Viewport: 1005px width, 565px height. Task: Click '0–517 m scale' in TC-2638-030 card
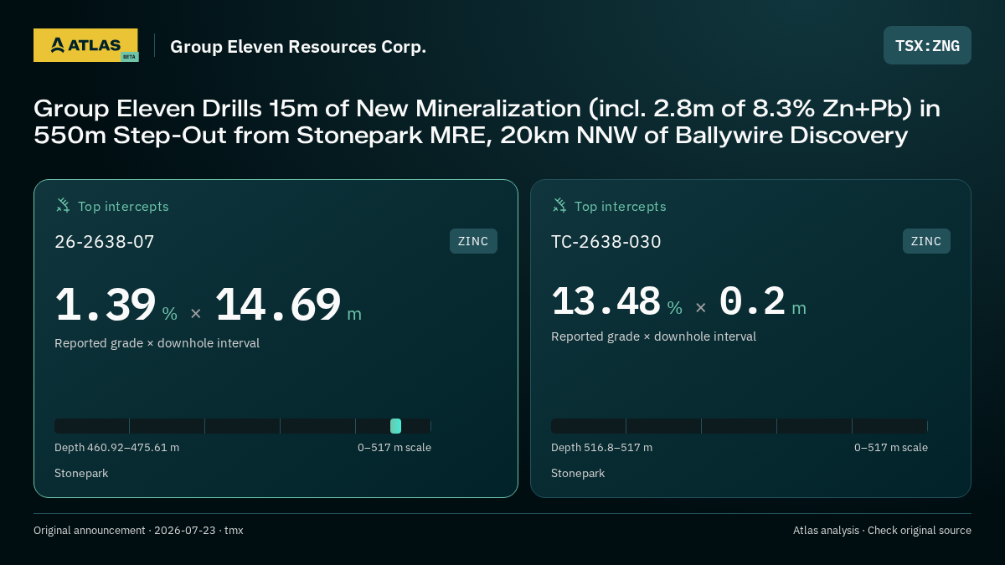click(891, 448)
